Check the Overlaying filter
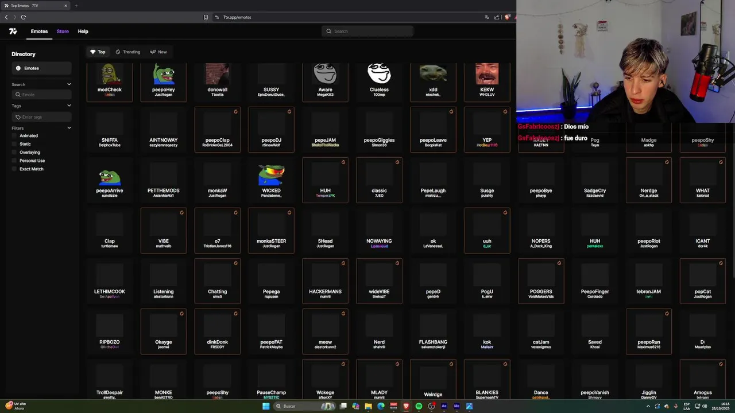This screenshot has width=735, height=413. (14, 153)
